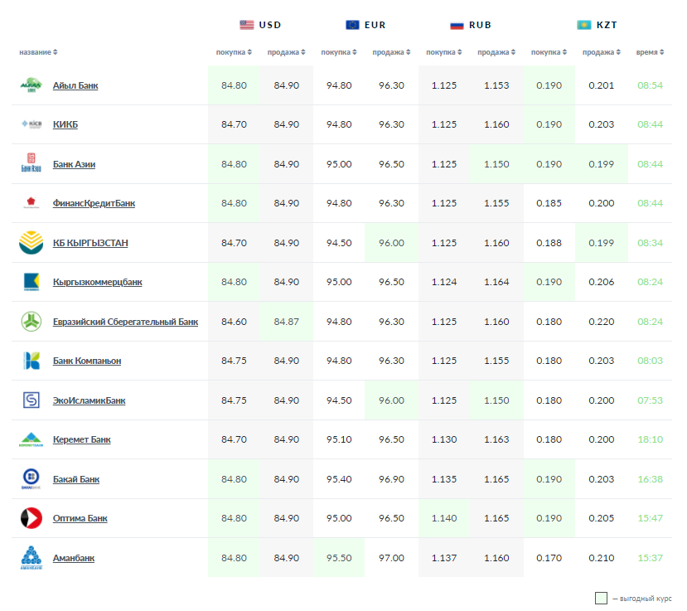This screenshot has width=687, height=611.
Task: Click the КБ КЫРГЫЗСТАН logo
Action: point(31,243)
